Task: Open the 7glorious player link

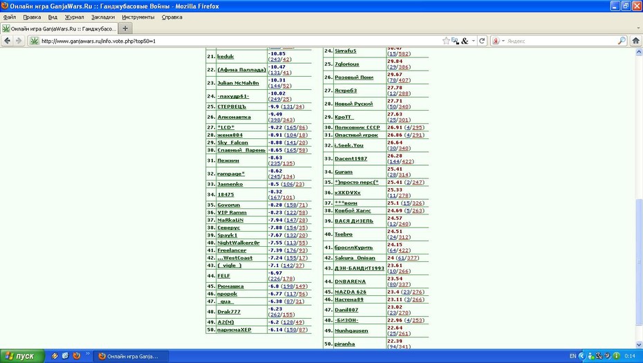Action: 347,64
